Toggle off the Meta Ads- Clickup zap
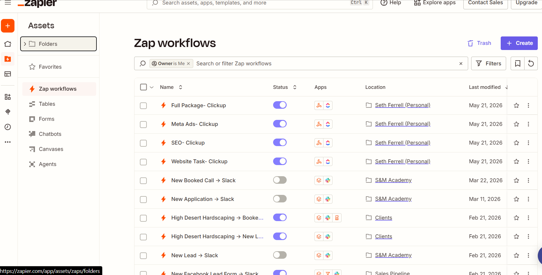Viewport: 542px width, 275px height. pos(280,124)
